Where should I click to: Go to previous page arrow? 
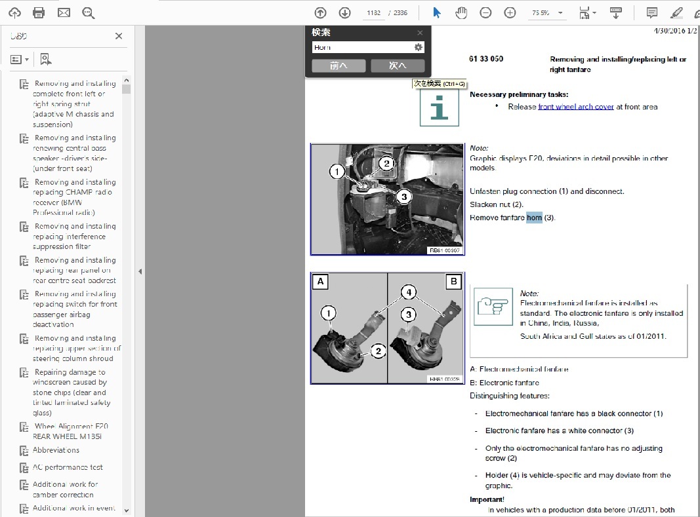click(x=321, y=13)
